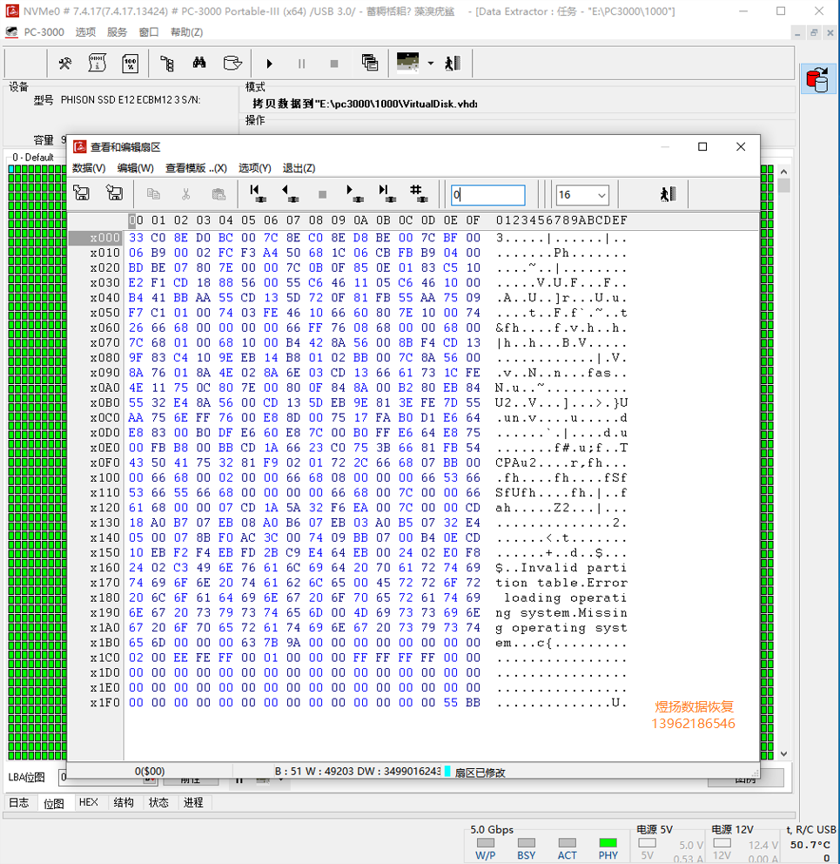The width and height of the screenshot is (840, 864).
Task: Go to next sector arrow
Action: coord(354,193)
